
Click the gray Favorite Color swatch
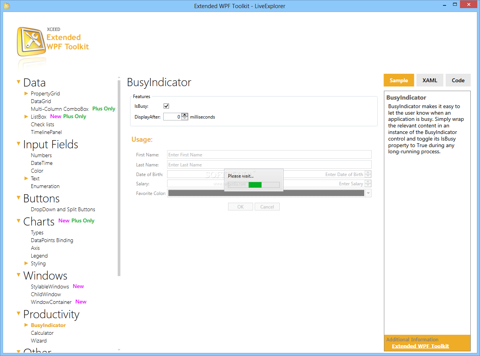click(x=266, y=193)
